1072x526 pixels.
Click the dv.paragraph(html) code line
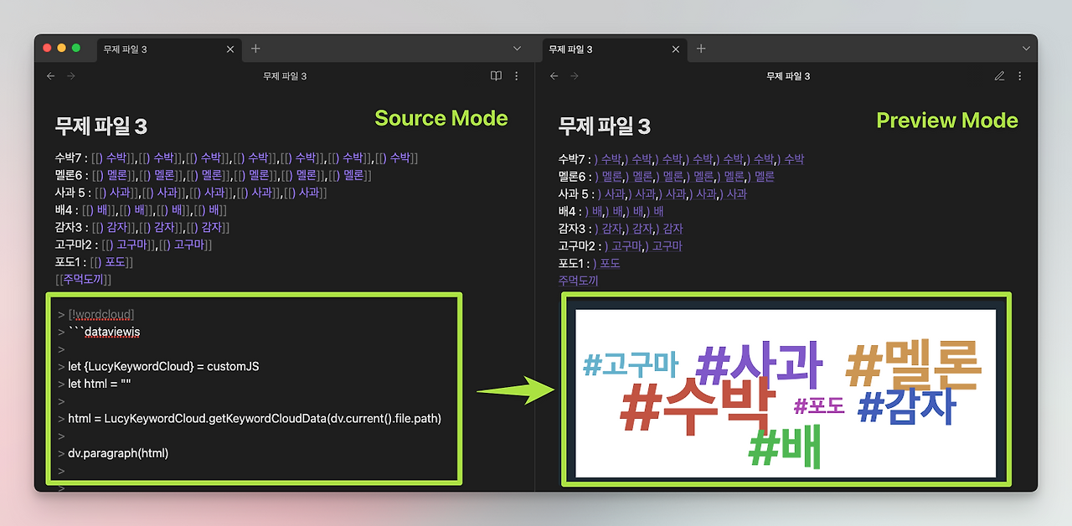[118, 453]
